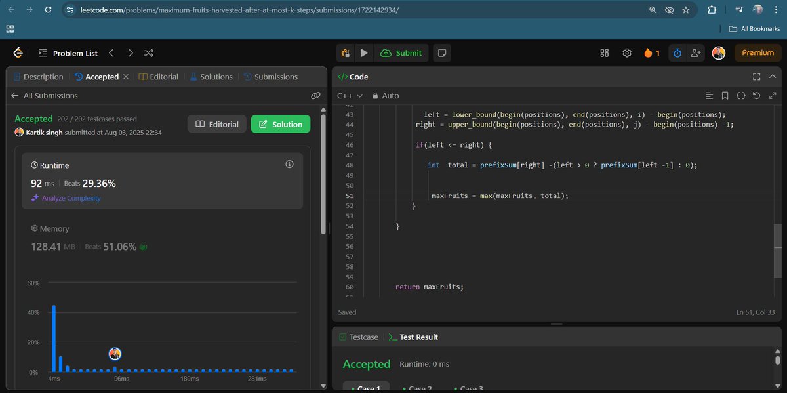
Task: Open the C++ language dropdown
Action: point(350,96)
